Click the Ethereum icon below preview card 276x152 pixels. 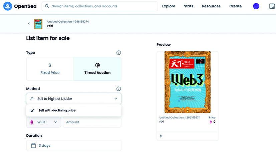click(x=161, y=136)
